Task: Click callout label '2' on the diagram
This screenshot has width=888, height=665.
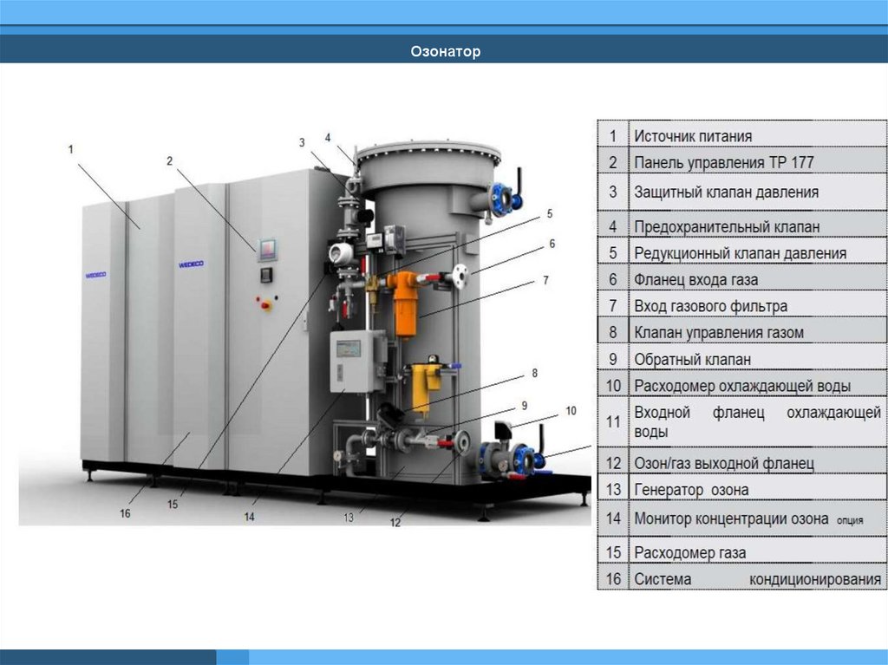Action: 169,161
